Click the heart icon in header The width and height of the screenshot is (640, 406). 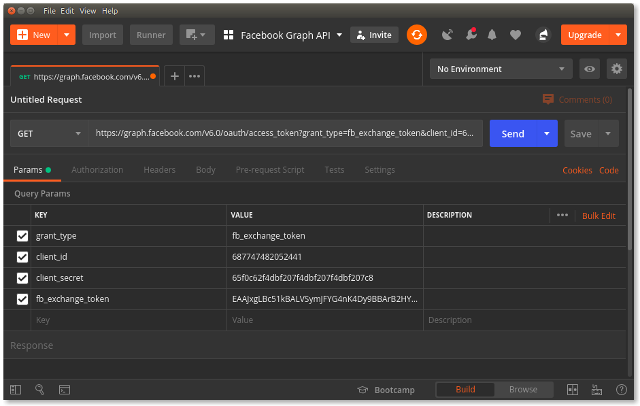(516, 35)
